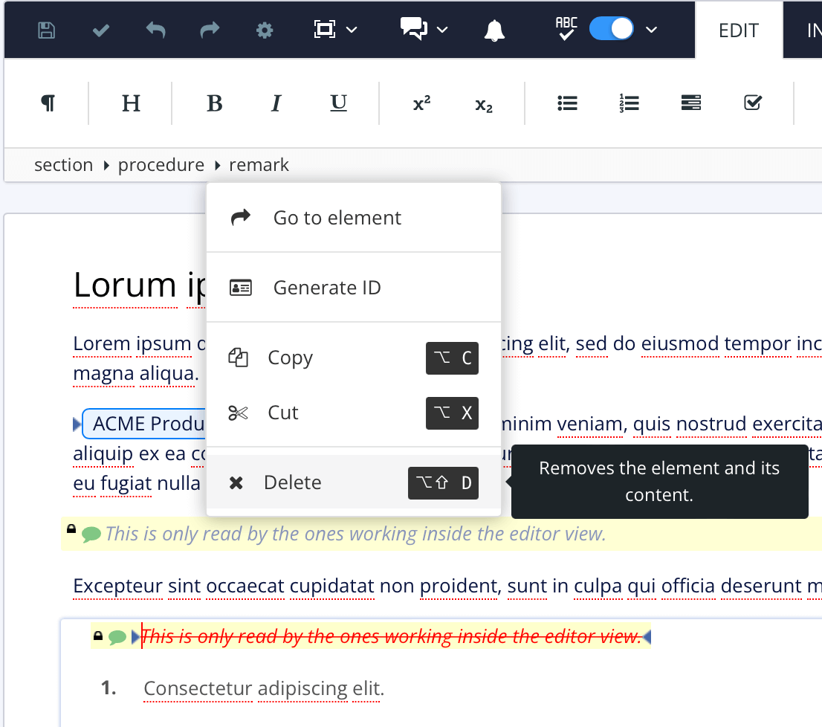Insert a numbered list
Screen dimensions: 822x727
click(x=629, y=103)
